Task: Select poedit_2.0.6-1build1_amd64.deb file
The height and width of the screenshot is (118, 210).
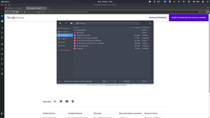Action: (x=112, y=38)
